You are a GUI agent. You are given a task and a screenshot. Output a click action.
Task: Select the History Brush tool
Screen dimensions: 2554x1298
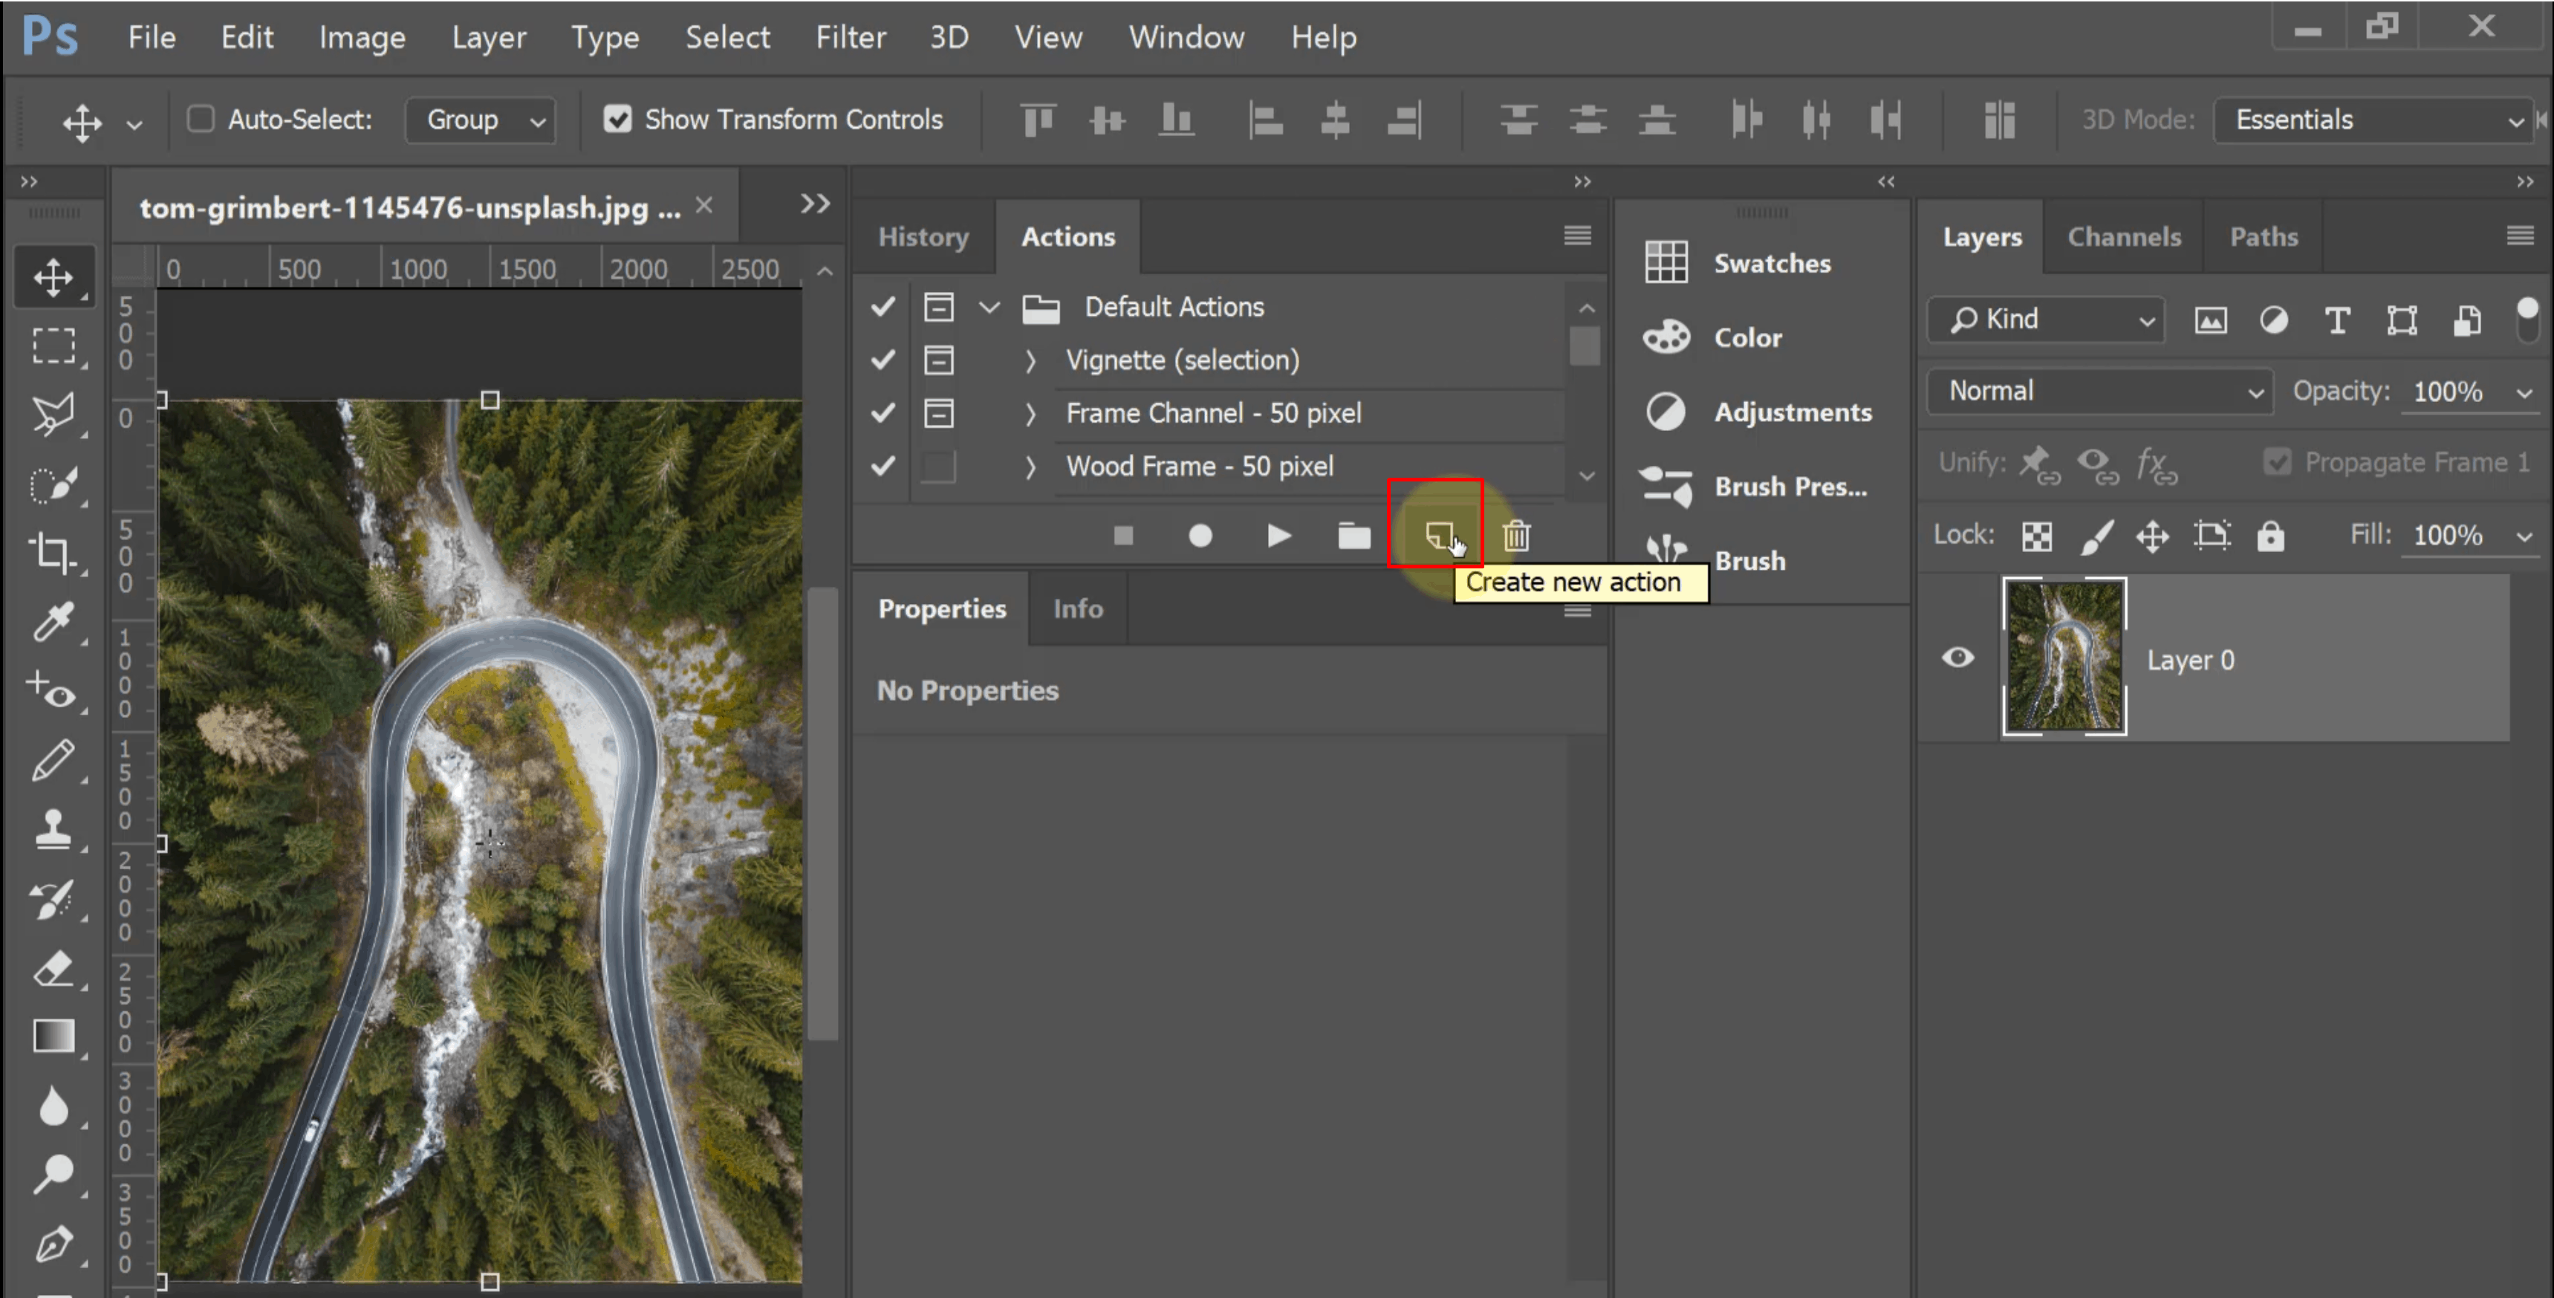coord(53,899)
